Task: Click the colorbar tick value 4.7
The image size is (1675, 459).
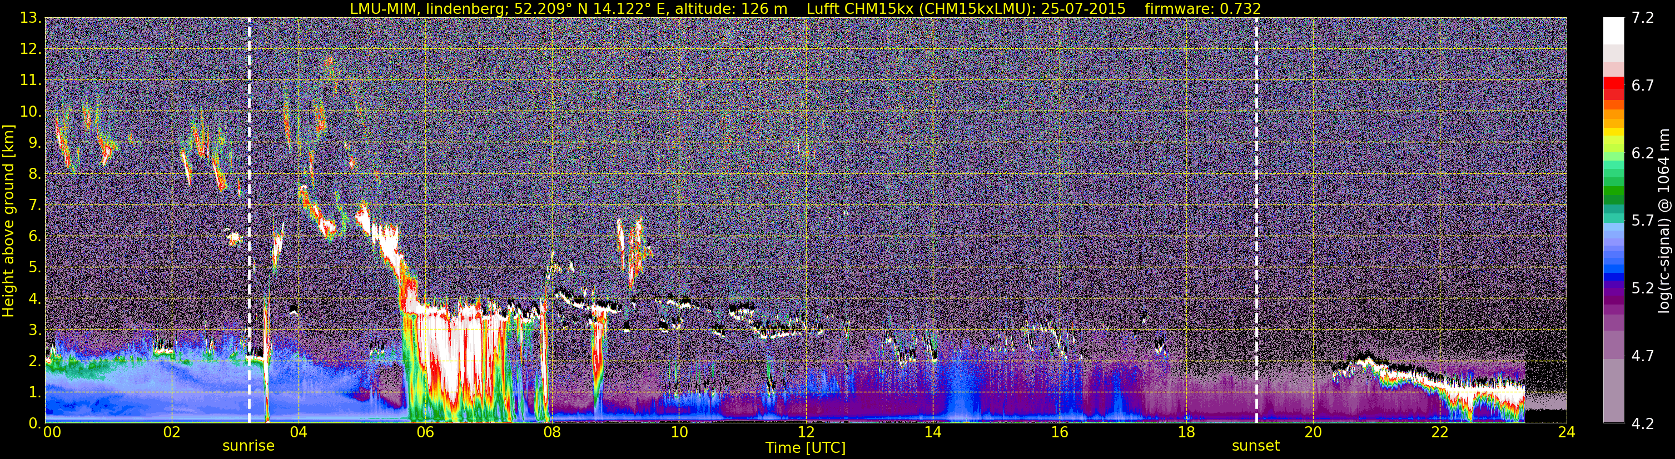Action: (x=1643, y=356)
